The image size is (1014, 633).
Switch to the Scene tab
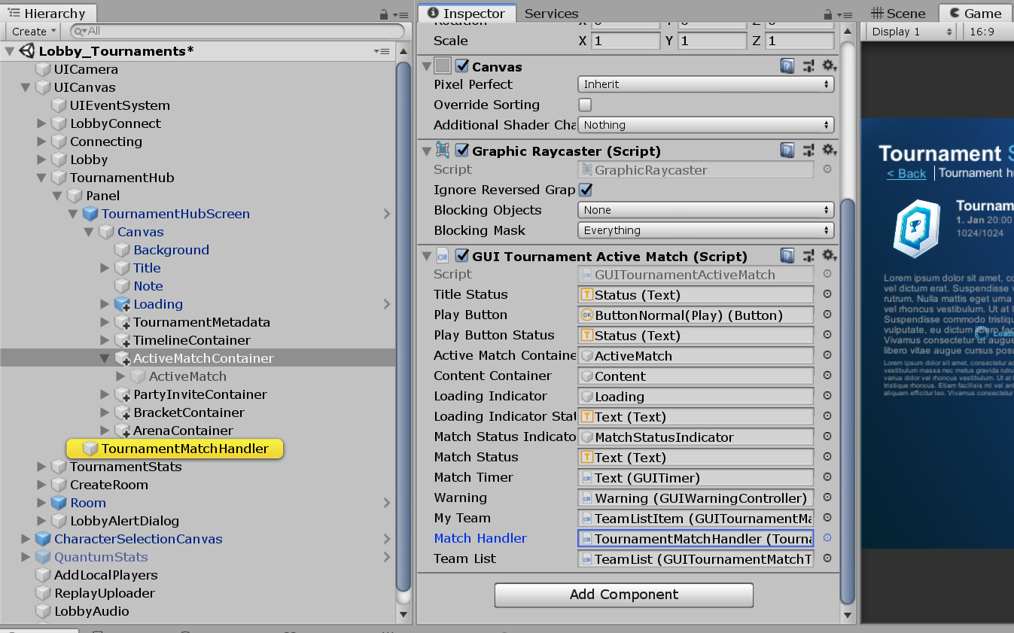pos(898,14)
